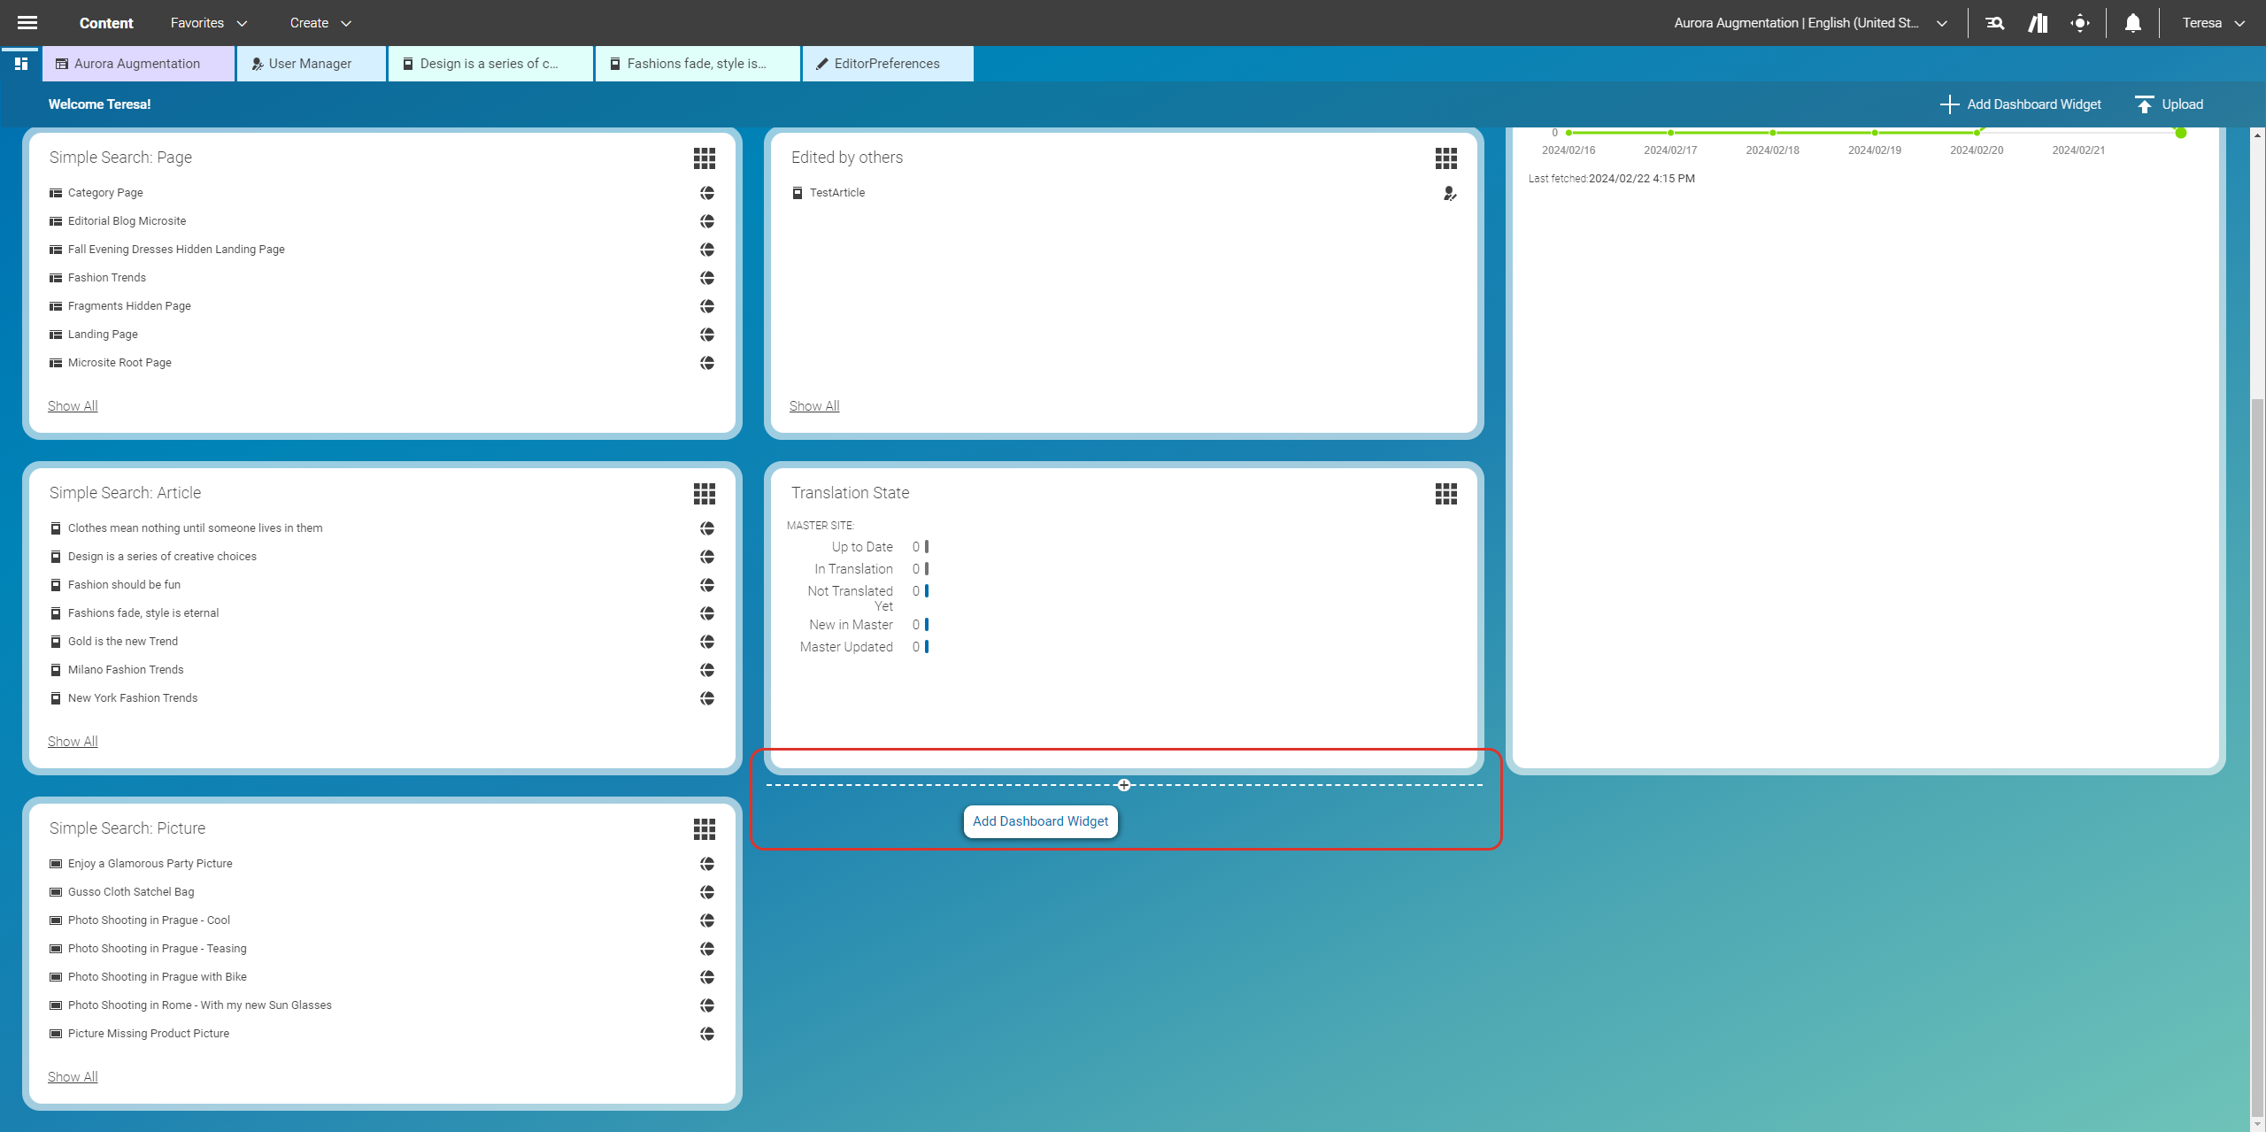This screenshot has height=1132, width=2266.
Task: Click Show All under Simple Search: Article
Action: pyautogui.click(x=72, y=741)
